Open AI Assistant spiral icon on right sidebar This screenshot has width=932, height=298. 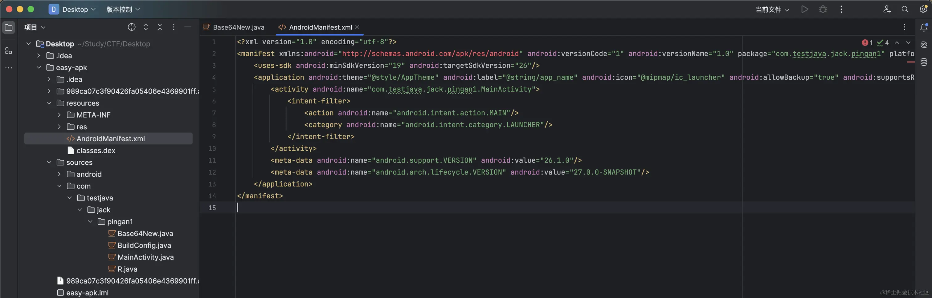924,45
